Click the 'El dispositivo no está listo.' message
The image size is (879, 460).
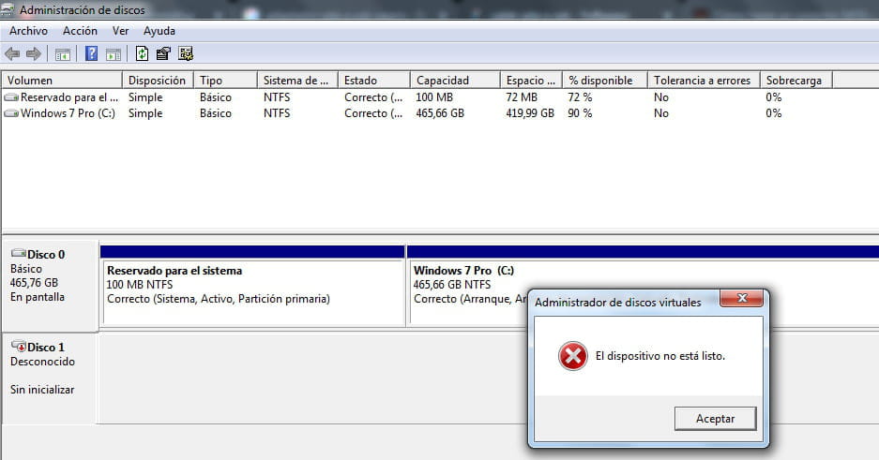pyautogui.click(x=659, y=356)
